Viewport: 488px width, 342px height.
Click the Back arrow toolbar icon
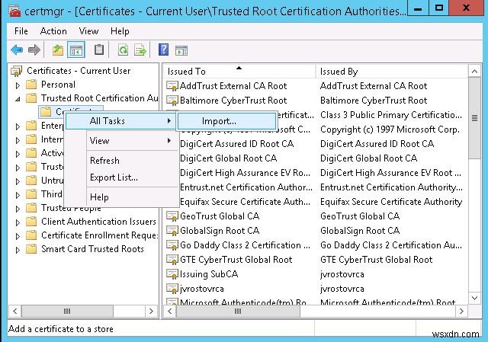coord(17,50)
